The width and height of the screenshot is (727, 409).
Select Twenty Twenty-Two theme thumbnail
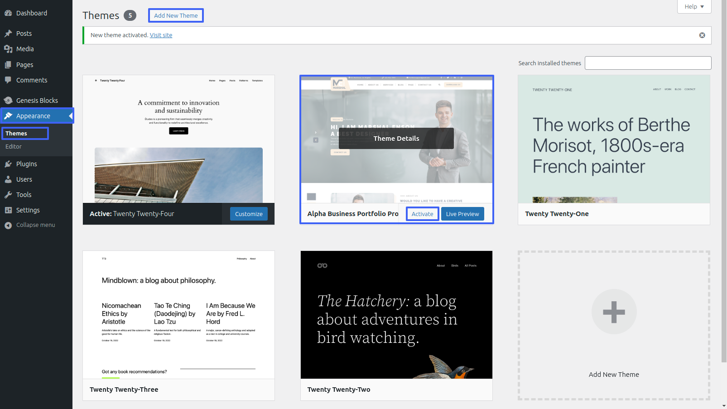point(396,315)
